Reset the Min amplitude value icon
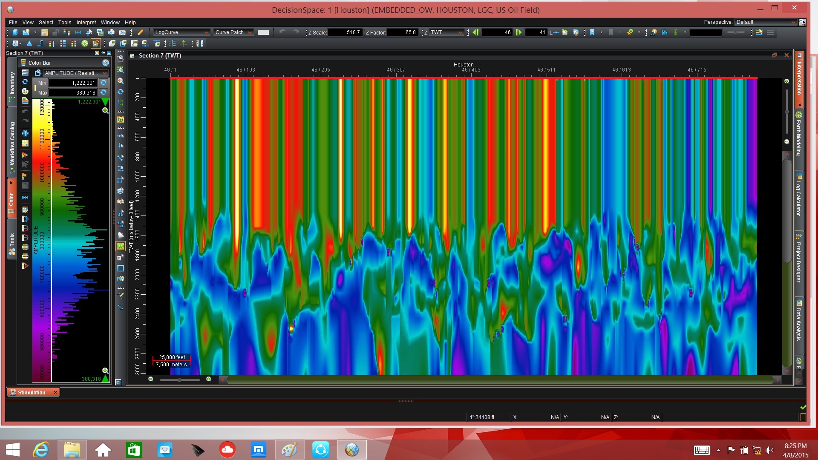 point(104,83)
